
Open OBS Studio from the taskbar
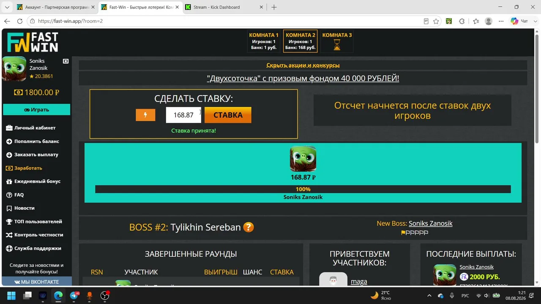click(x=105, y=296)
